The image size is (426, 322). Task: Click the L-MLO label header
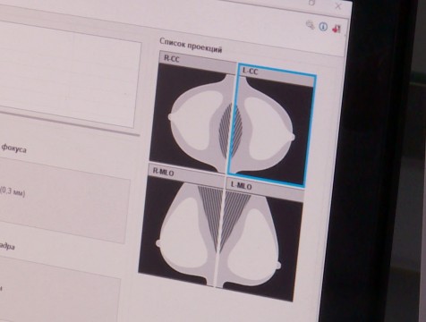pos(265,190)
